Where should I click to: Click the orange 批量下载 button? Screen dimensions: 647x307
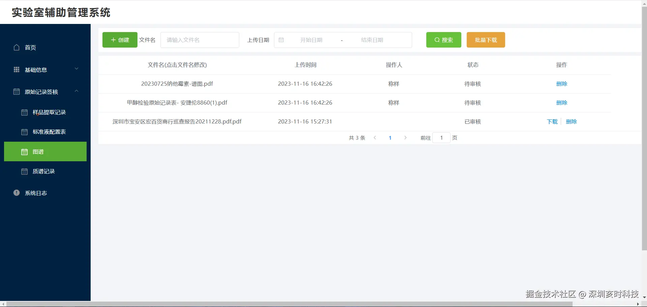click(486, 40)
